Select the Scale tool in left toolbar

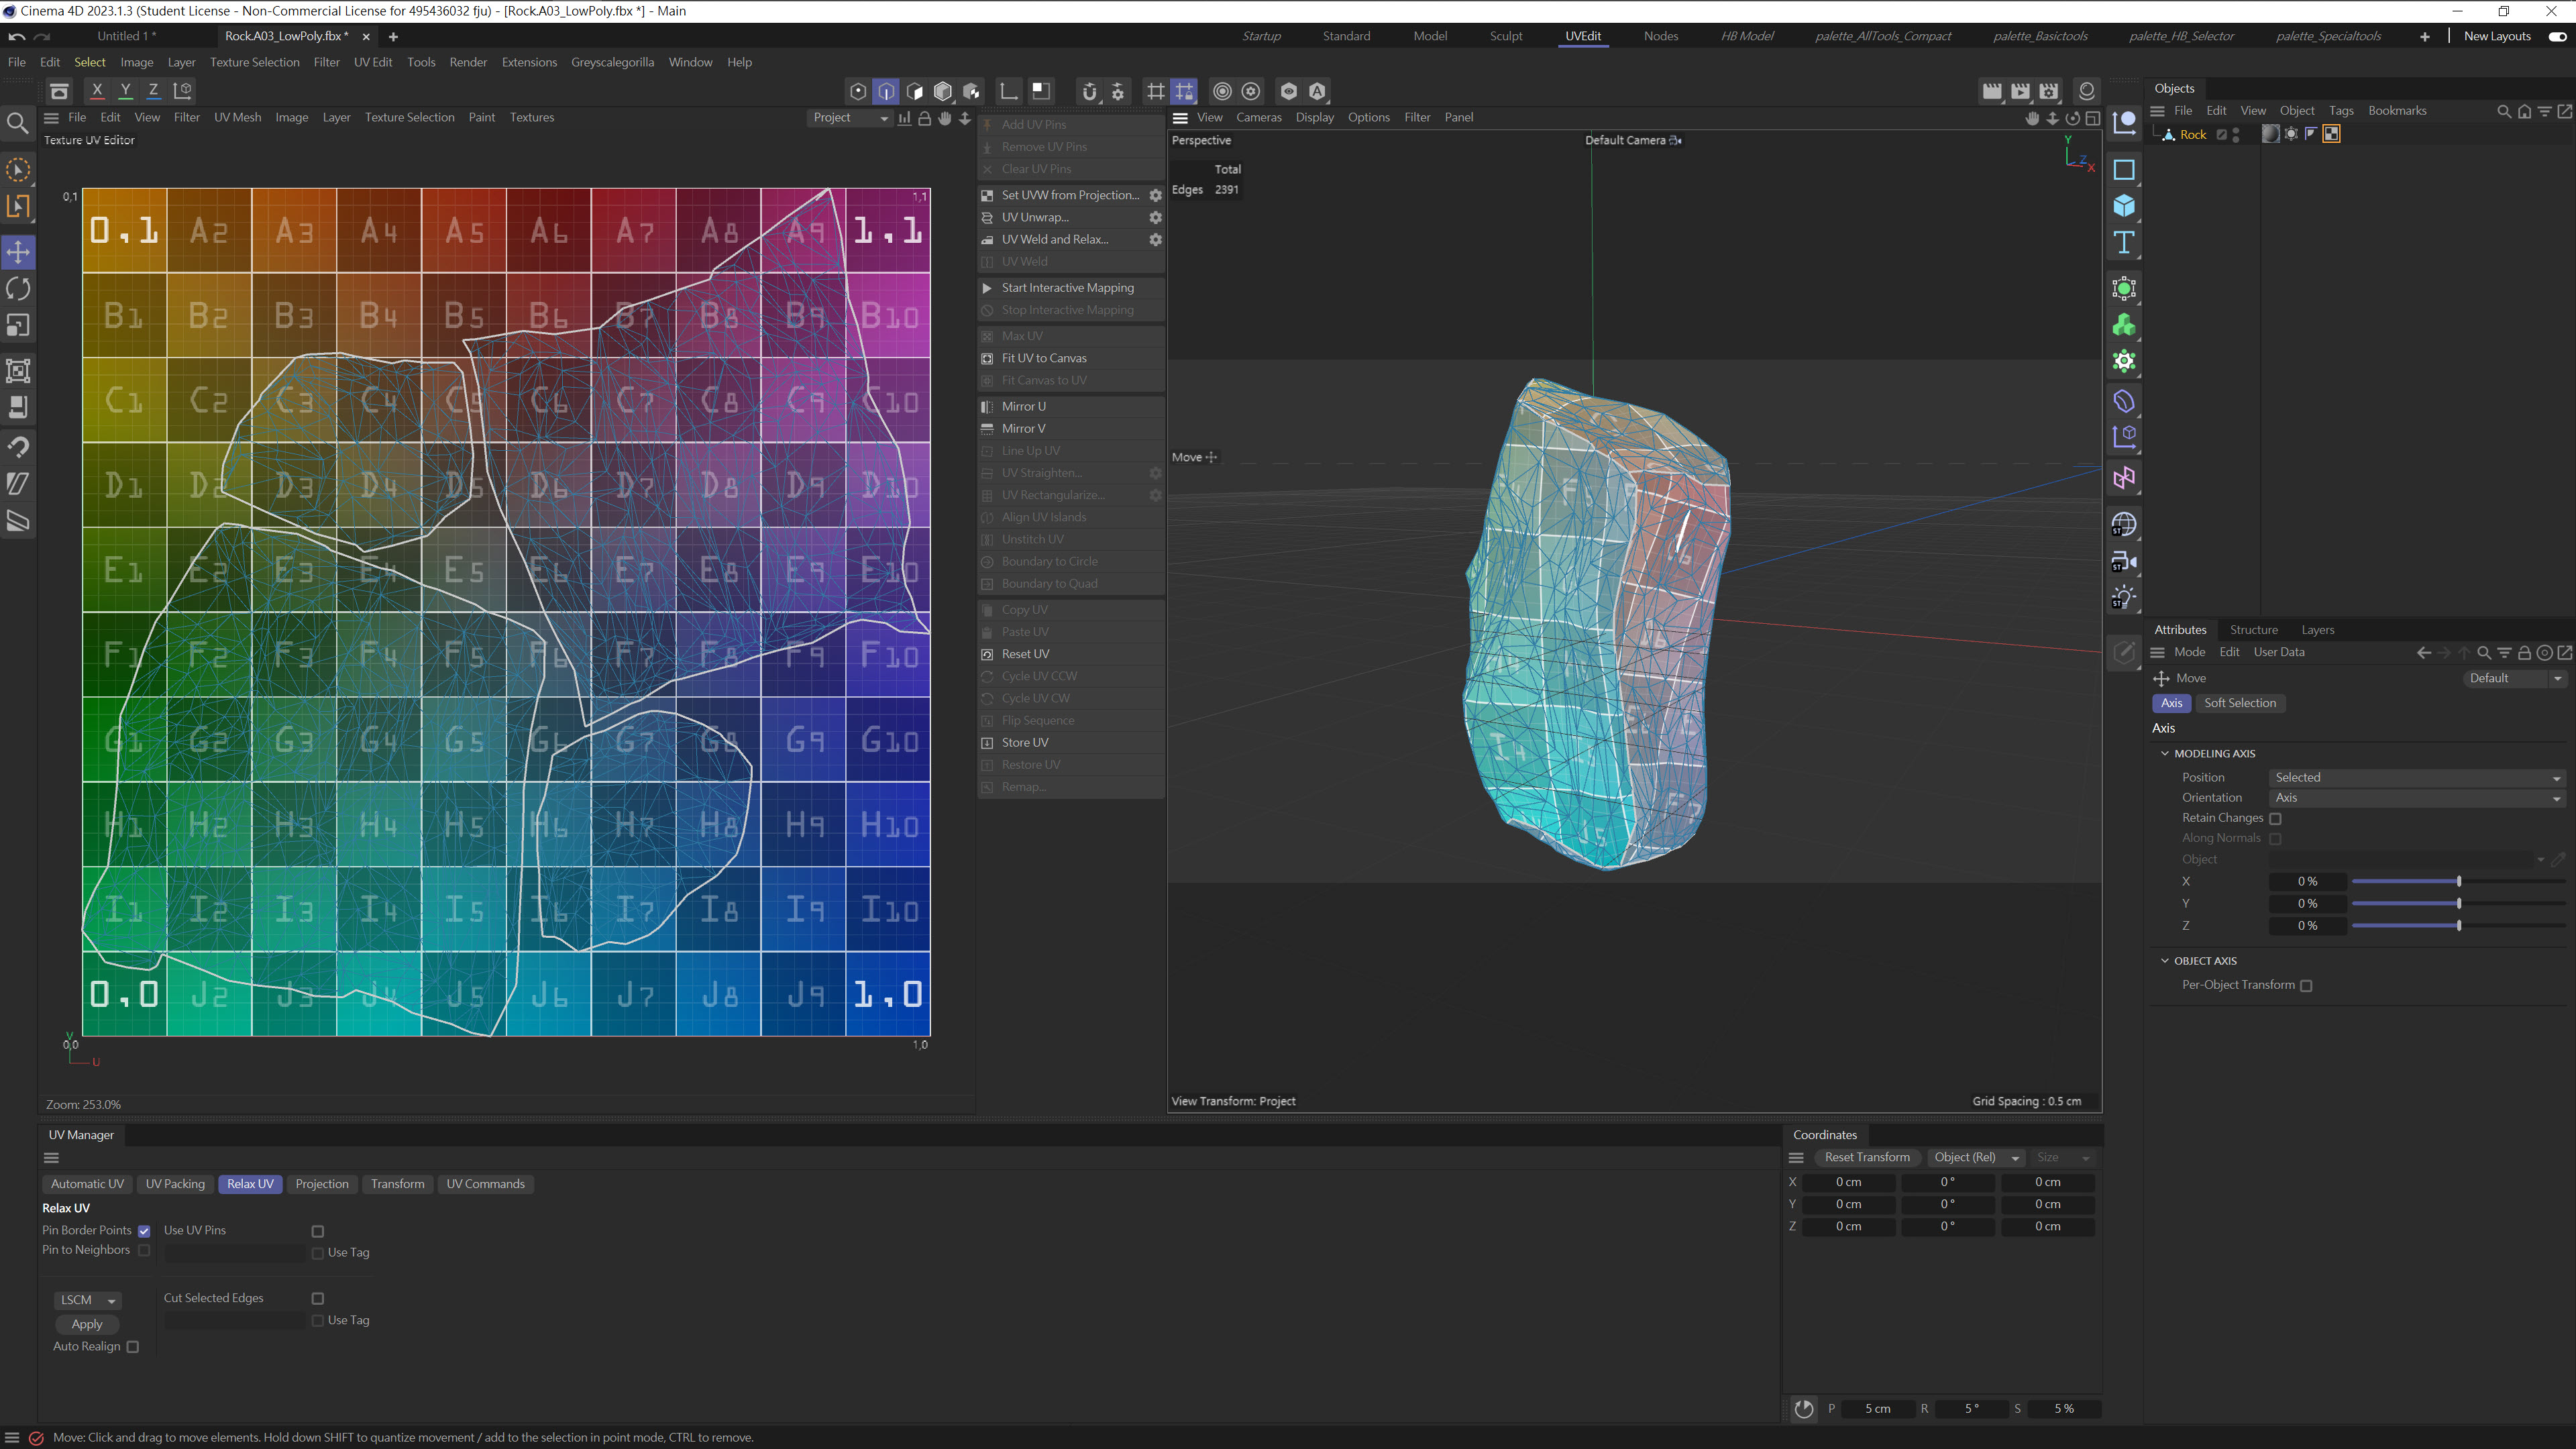pyautogui.click(x=18, y=326)
